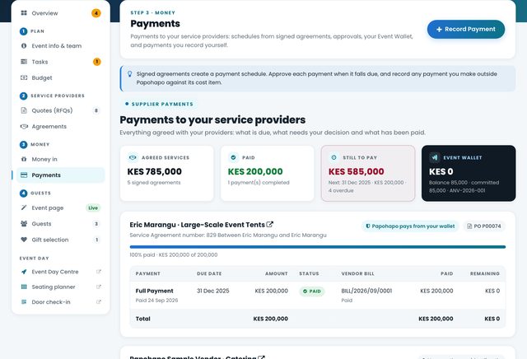527x359 pixels.
Task: Select Payments in the sidebar
Action: click(60, 175)
